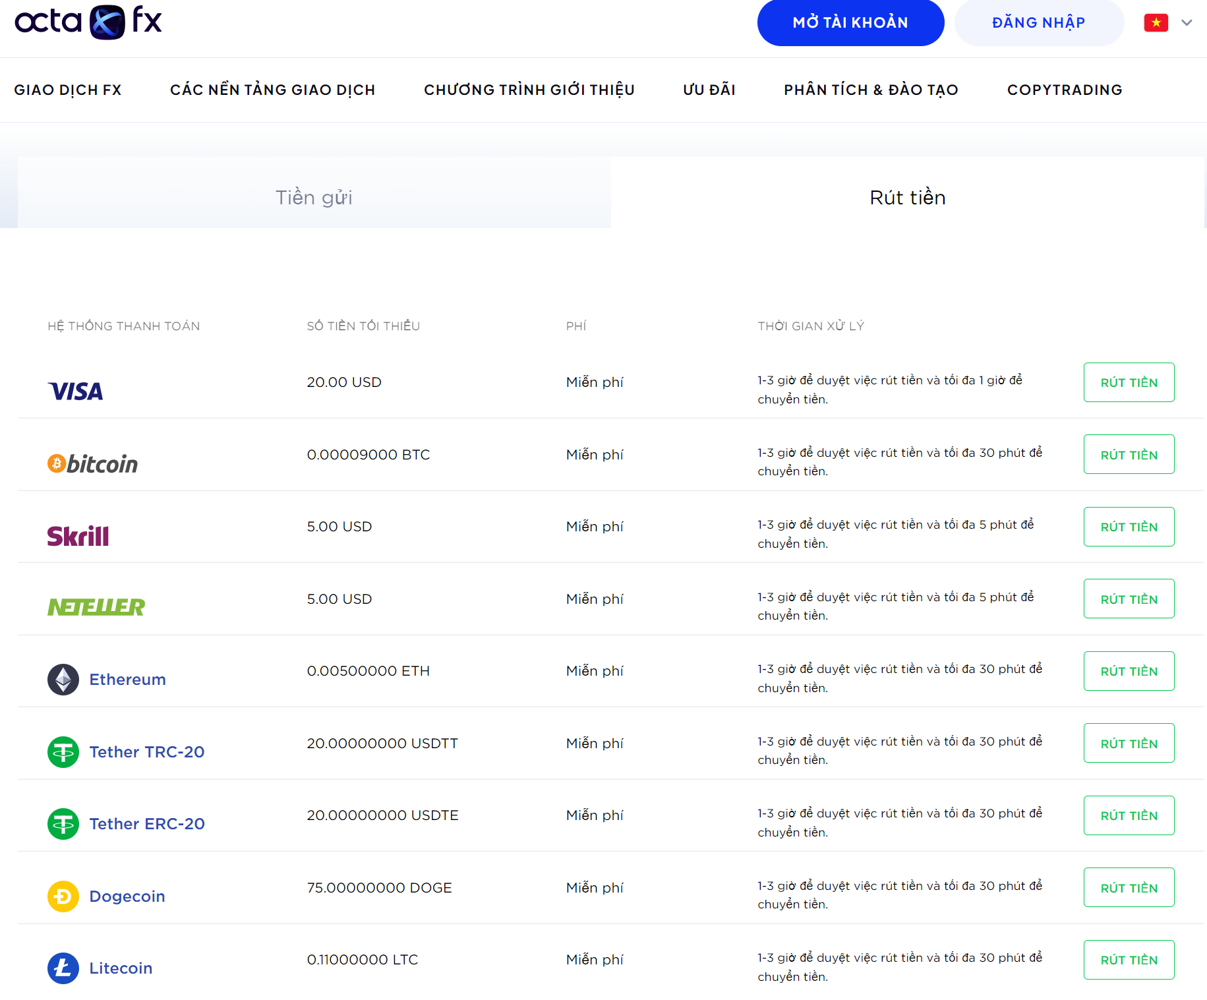1207x1000 pixels.
Task: Click the VISA logo
Action: (76, 392)
